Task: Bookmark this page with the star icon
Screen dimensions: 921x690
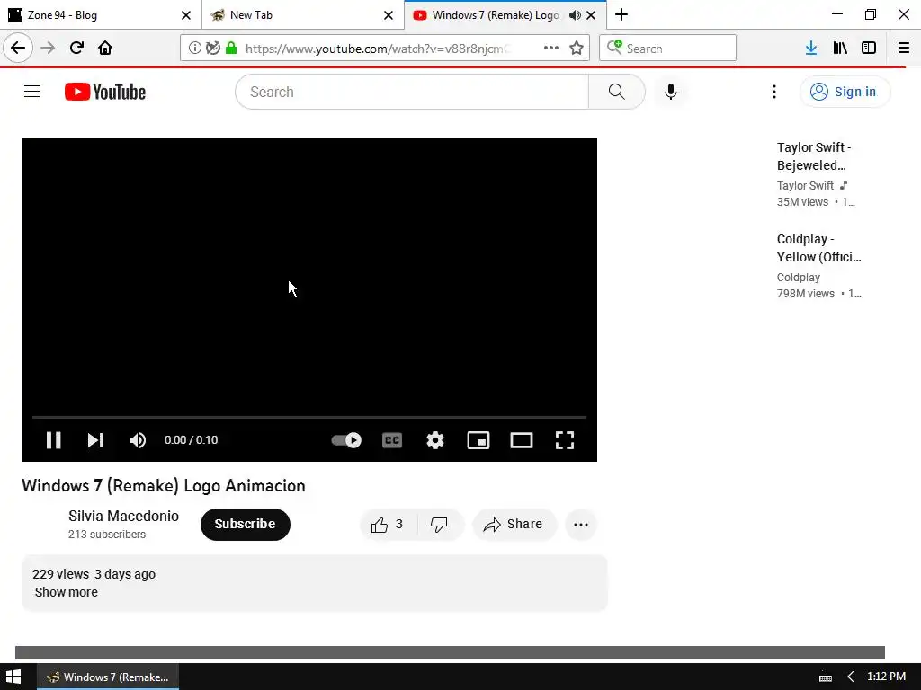Action: click(x=577, y=49)
